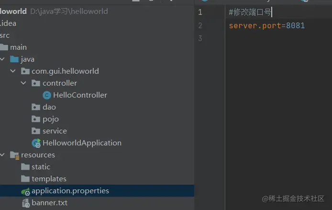This screenshot has height=210, width=332.
Task: Select the .idea folder row
Action: coord(97,23)
